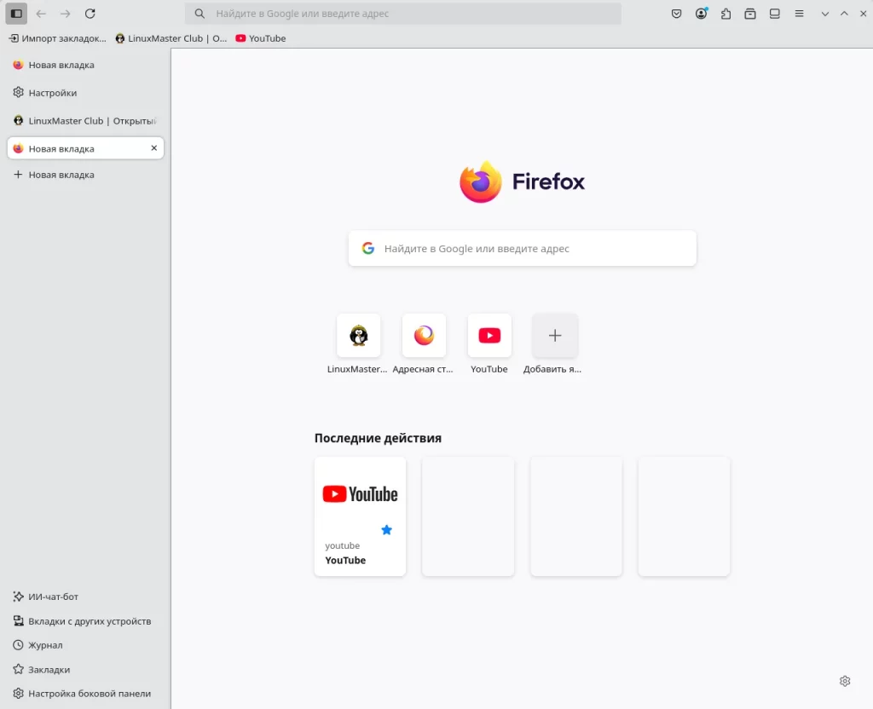Open Закладки bookmarks panel

point(41,670)
